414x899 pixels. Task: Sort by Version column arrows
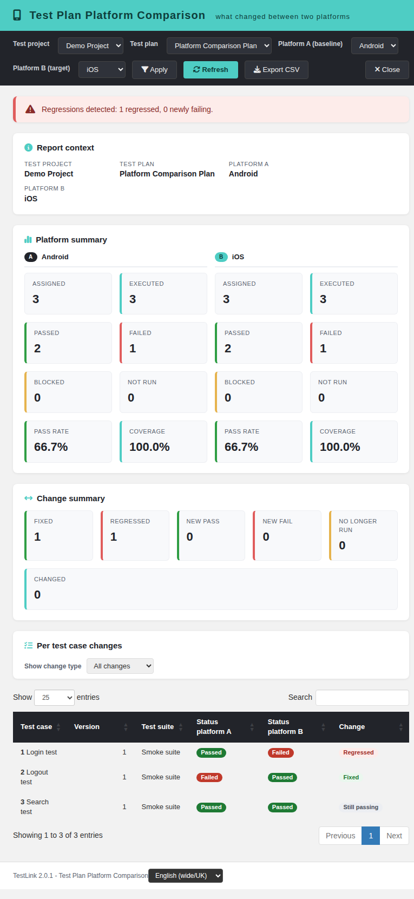[126, 727]
